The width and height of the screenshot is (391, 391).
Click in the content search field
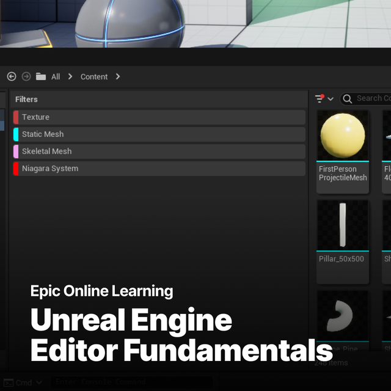click(x=373, y=98)
